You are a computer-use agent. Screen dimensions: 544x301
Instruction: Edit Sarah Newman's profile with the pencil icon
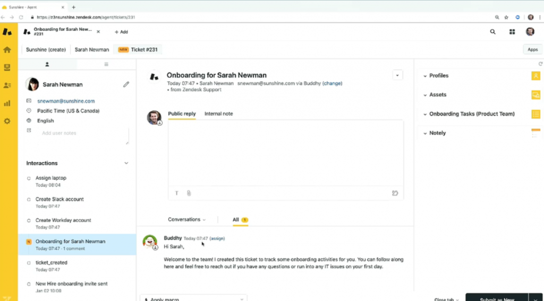(x=126, y=84)
